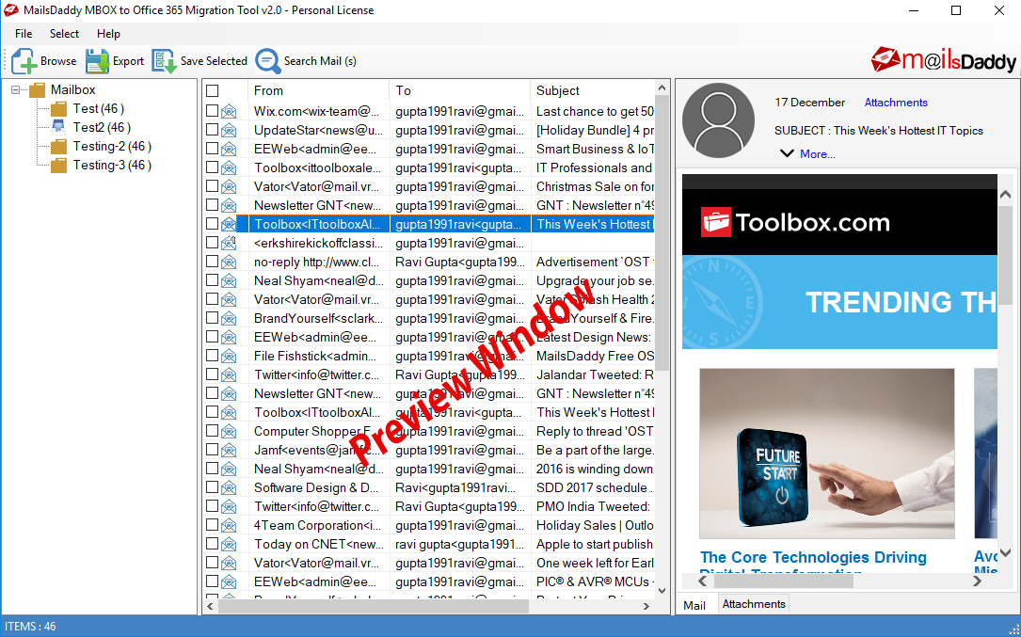
Task: Click the mail list scroll right arrow
Action: pos(646,606)
